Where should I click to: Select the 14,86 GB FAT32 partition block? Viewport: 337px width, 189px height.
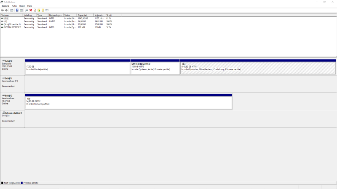click(x=128, y=102)
